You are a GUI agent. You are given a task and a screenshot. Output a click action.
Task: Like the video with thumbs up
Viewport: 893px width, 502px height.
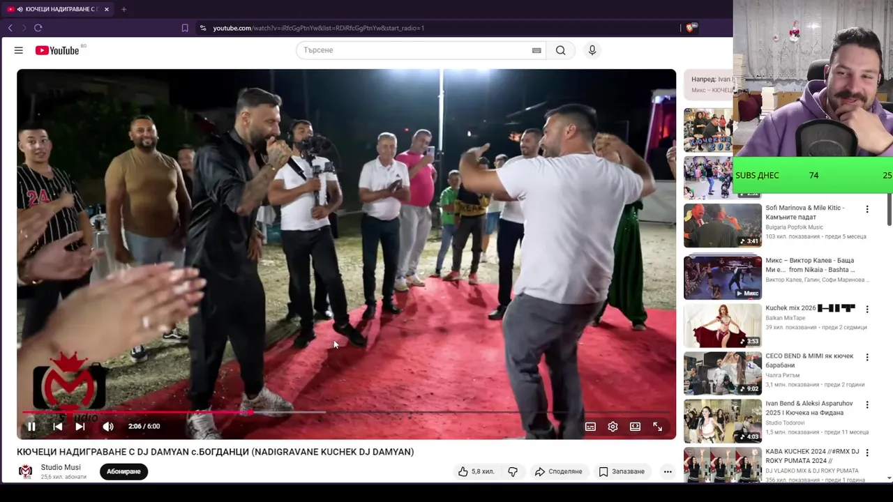[x=476, y=471]
